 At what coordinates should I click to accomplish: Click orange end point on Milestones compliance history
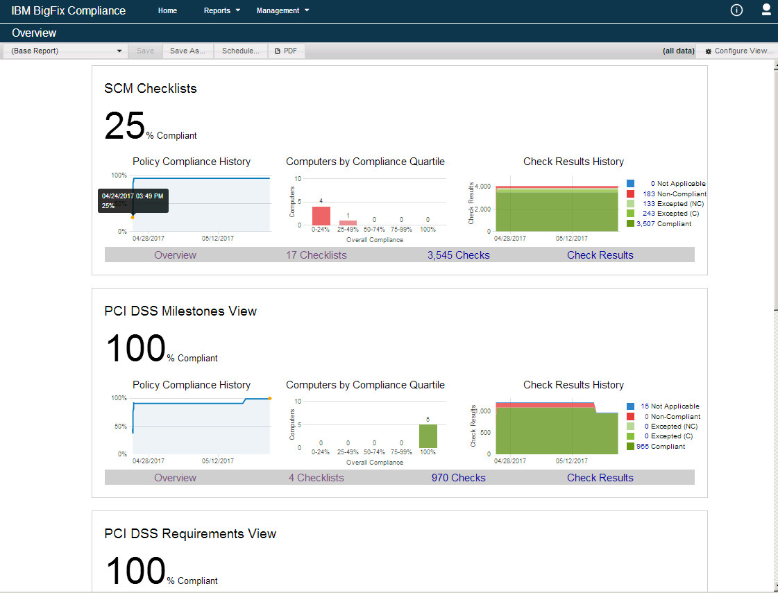269,398
